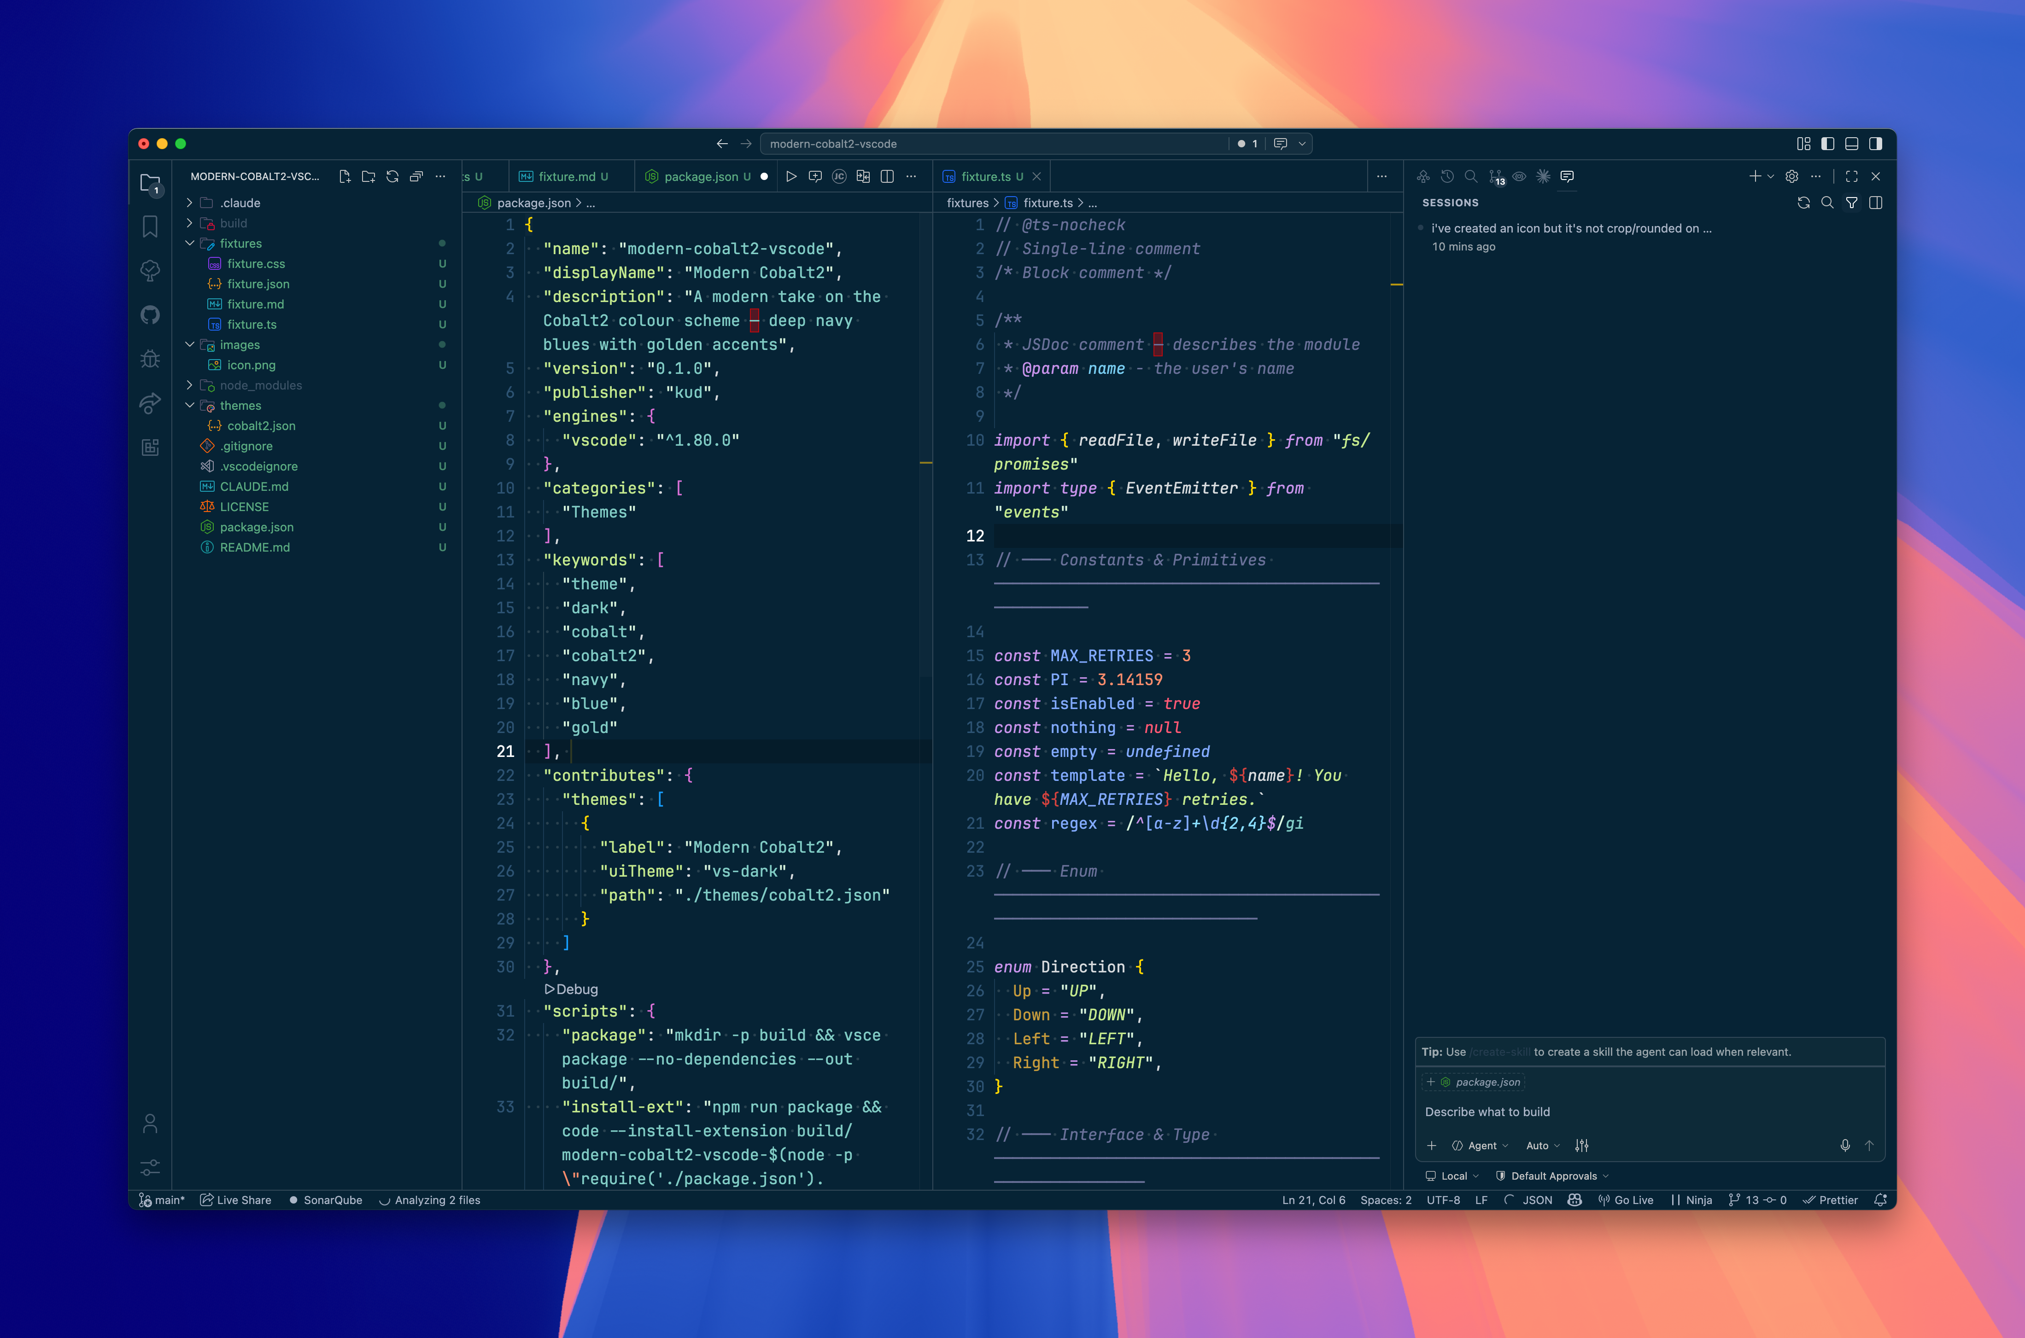Screen dimensions: 2025x1338
Task: Open chat sessions speech bubble icon
Action: tap(1567, 177)
